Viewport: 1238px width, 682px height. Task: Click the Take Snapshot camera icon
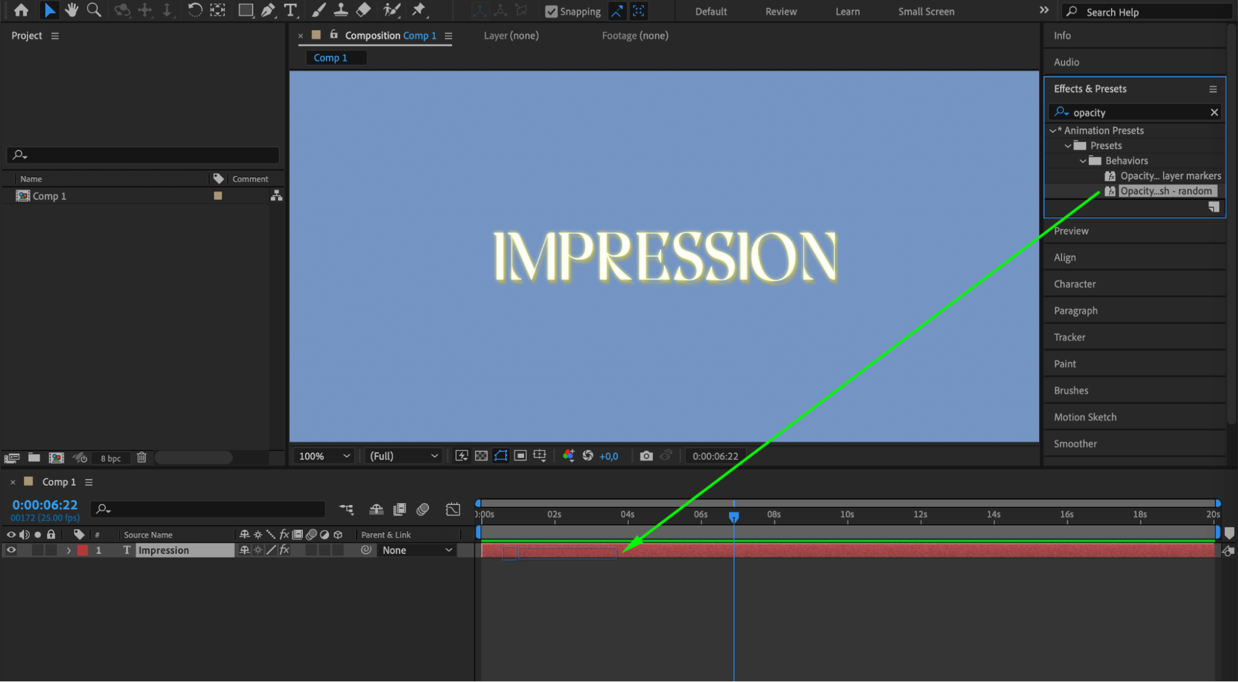click(646, 456)
